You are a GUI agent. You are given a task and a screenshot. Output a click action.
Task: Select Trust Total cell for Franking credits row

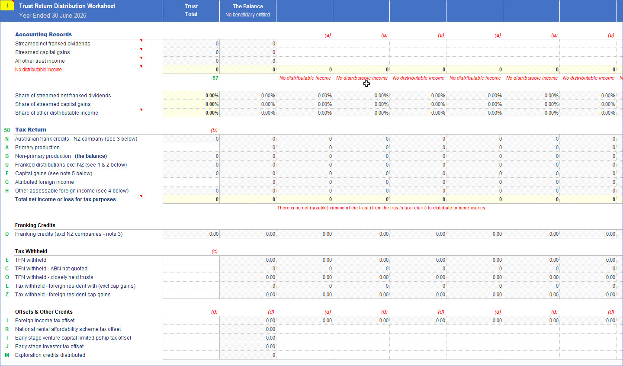(x=191, y=234)
